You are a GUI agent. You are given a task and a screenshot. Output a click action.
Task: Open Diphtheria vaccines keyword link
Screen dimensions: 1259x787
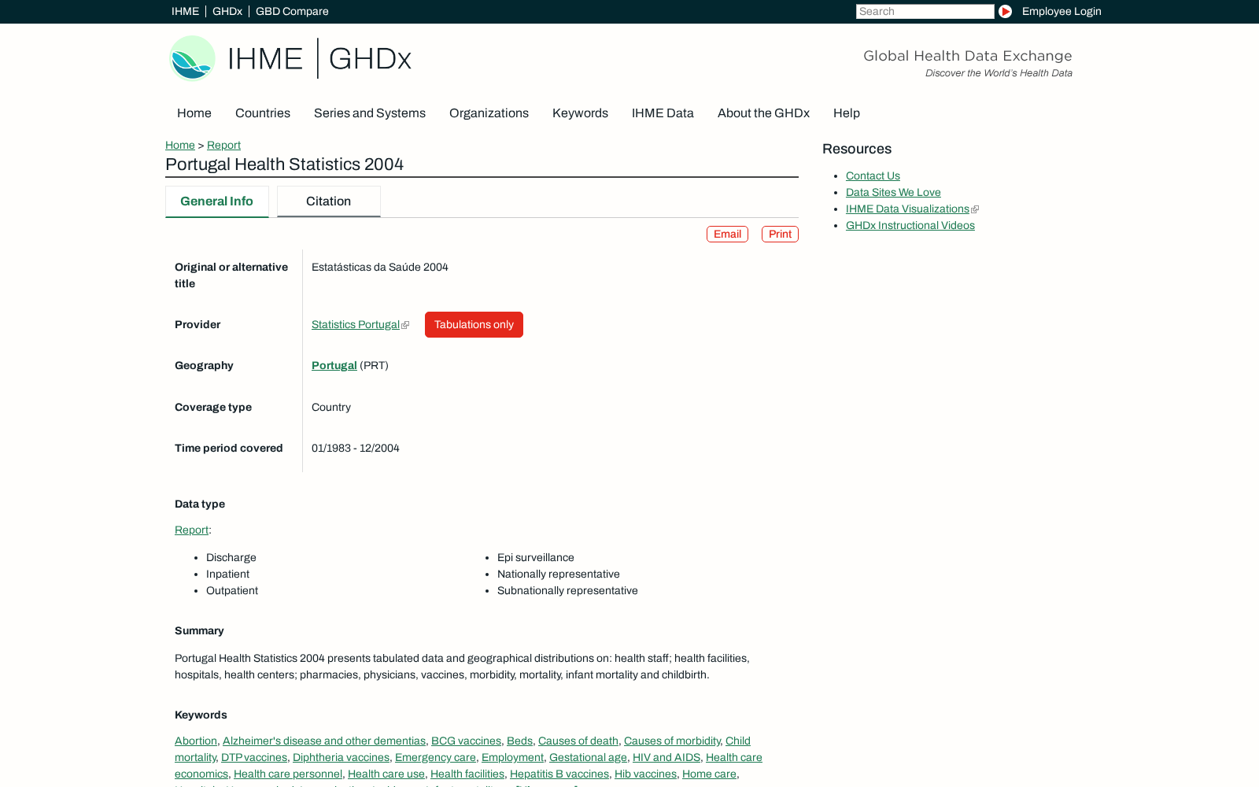tap(341, 758)
